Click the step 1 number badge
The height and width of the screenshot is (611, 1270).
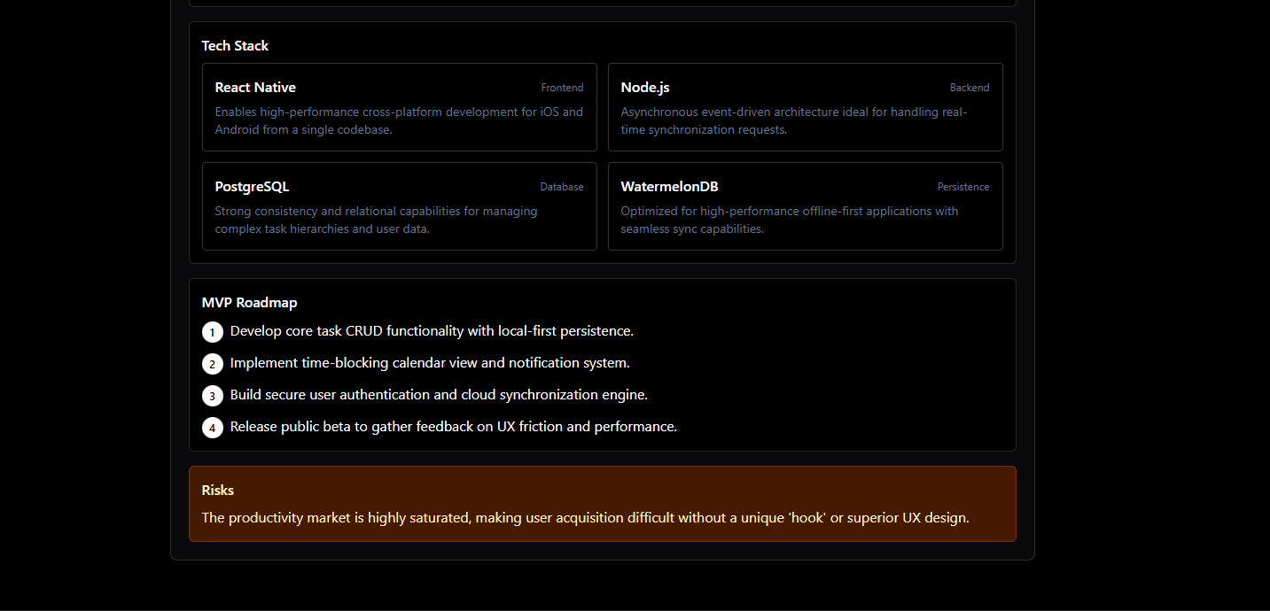pos(213,332)
